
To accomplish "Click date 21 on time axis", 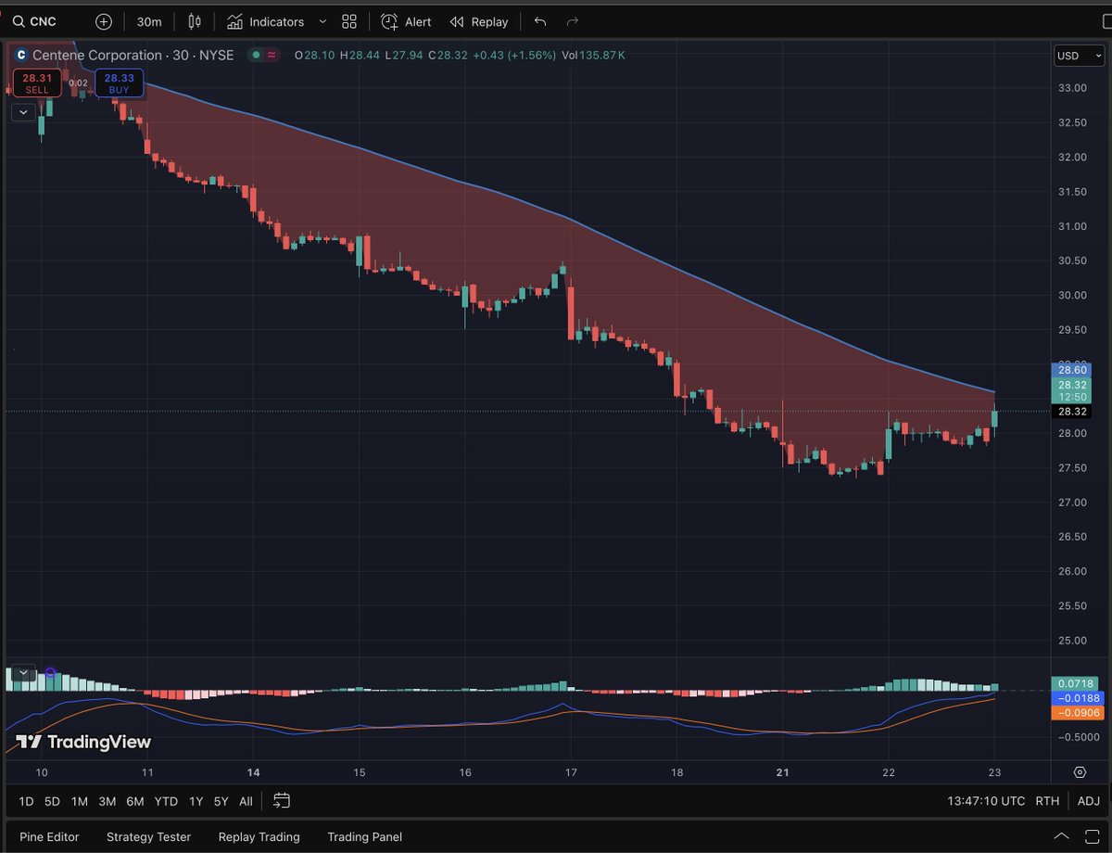I will point(783,772).
